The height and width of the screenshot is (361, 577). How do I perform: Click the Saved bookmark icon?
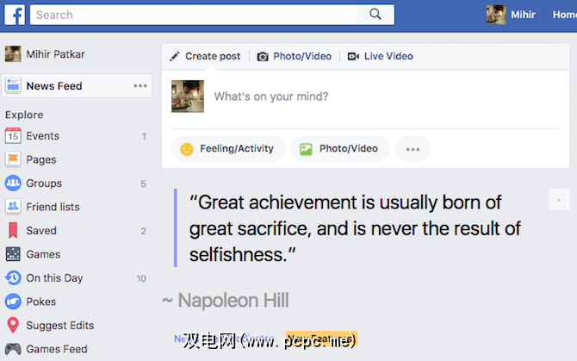coord(13,230)
